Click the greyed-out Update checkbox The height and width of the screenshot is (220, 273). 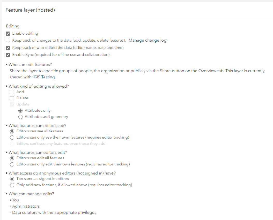tap(12, 104)
